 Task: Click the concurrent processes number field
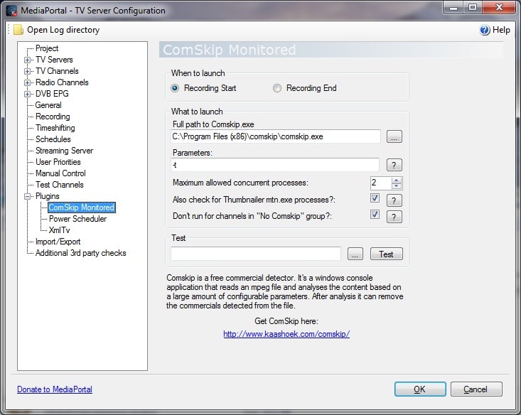pyautogui.click(x=381, y=183)
